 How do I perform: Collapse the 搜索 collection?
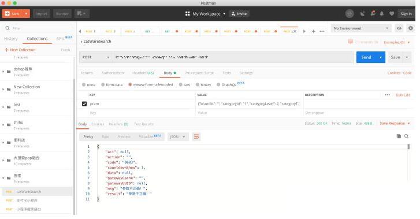(3, 178)
